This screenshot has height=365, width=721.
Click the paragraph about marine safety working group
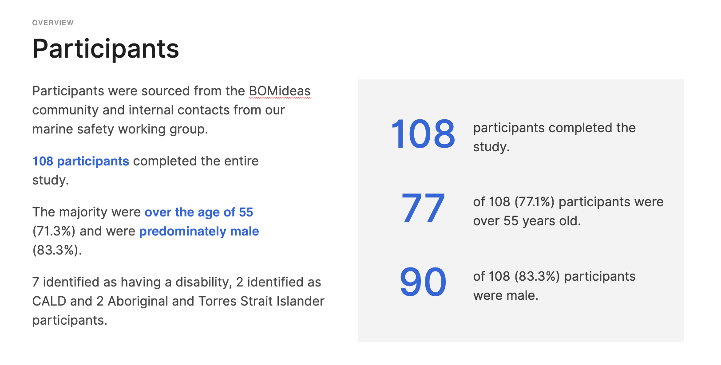point(171,110)
